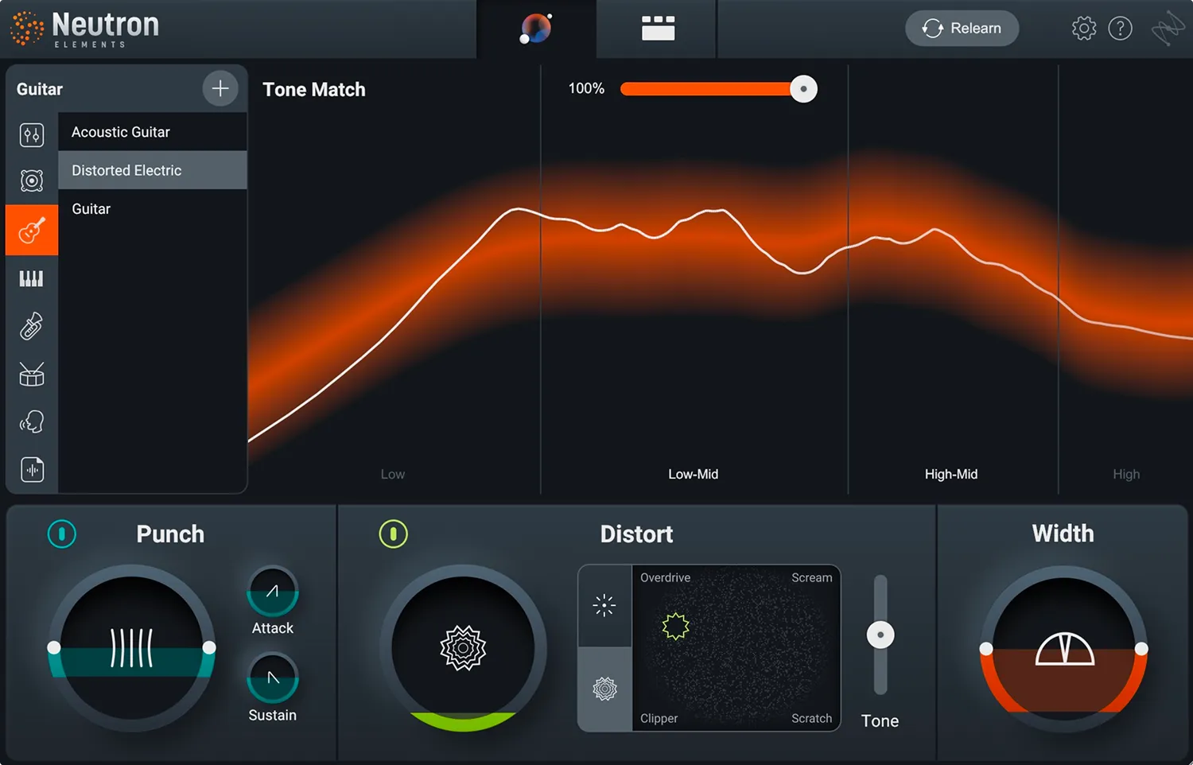Image resolution: width=1193 pixels, height=765 pixels.
Task: Select the drums category icon
Action: click(x=32, y=374)
